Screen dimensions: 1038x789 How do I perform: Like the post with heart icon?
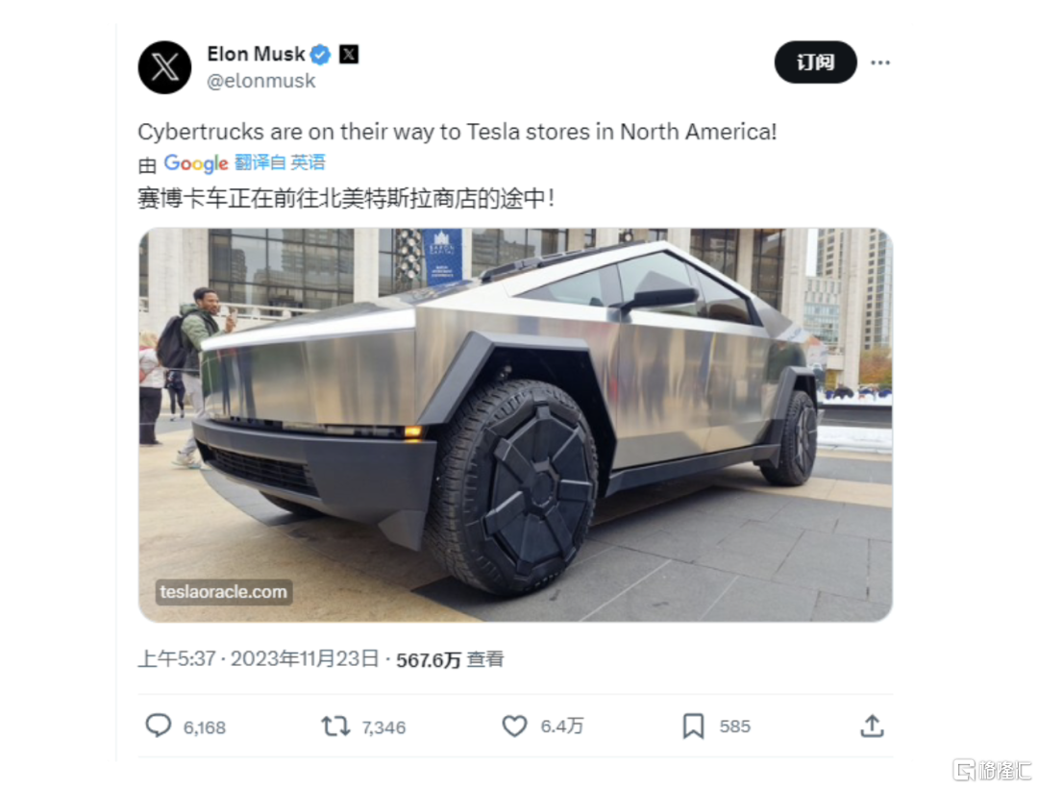click(514, 727)
